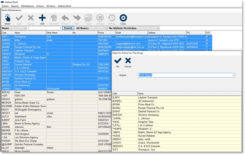Click the GST column header
Image resolution: width=245 pixels, height=155 pixels.
[209, 33]
